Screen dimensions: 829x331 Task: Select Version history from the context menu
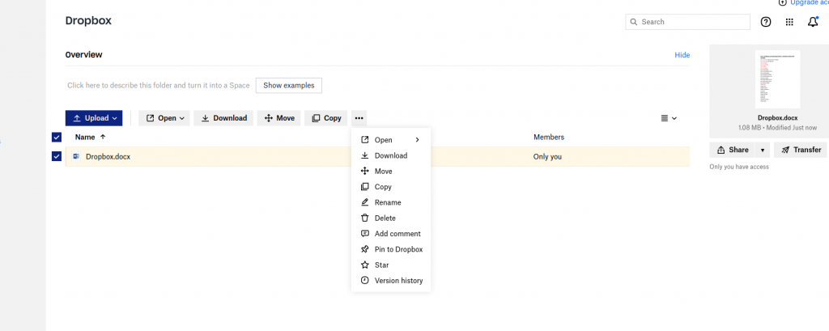(x=398, y=281)
